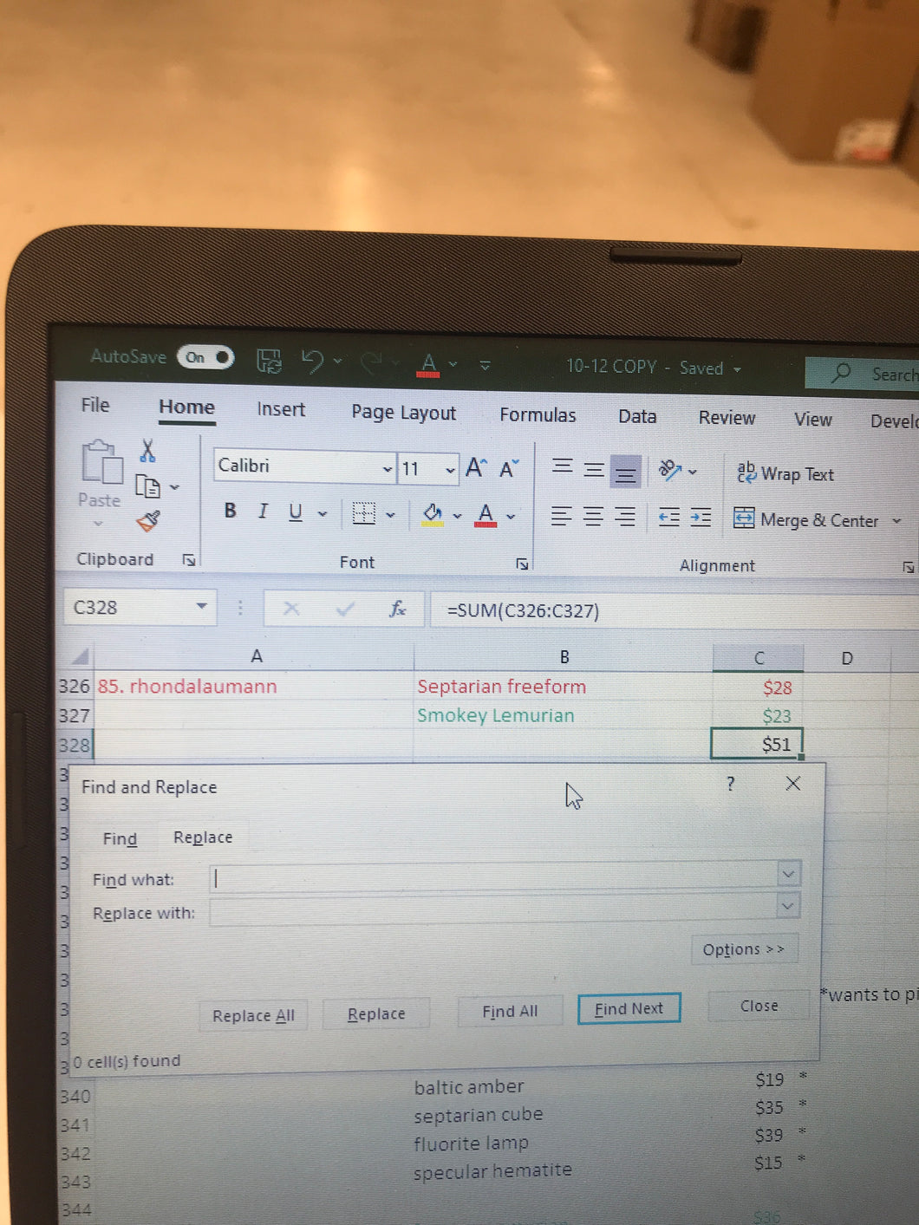The image size is (919, 1225).
Task: Click the Replace with input field
Action: pos(492,911)
